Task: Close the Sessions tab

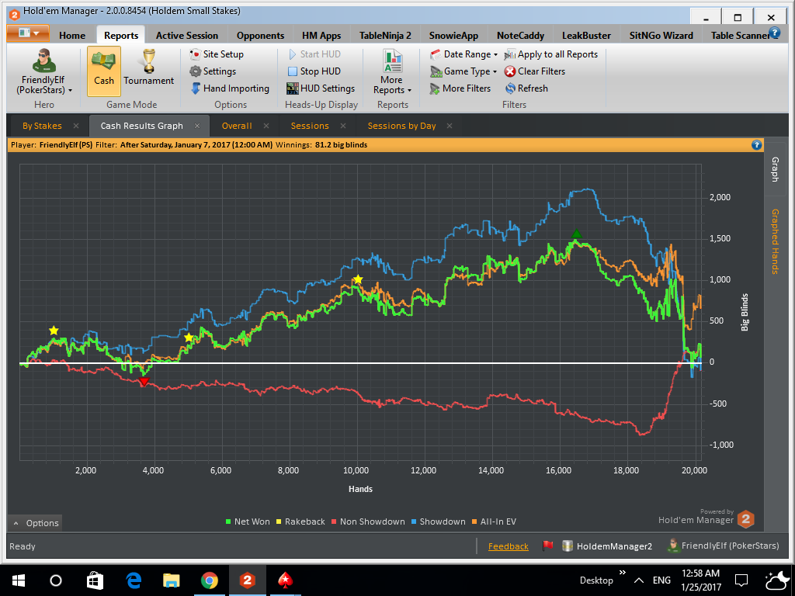Action: pos(343,126)
